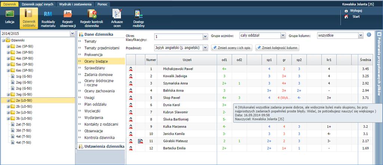
Task: Open the Pomoc tab
Action: pos(102,4)
